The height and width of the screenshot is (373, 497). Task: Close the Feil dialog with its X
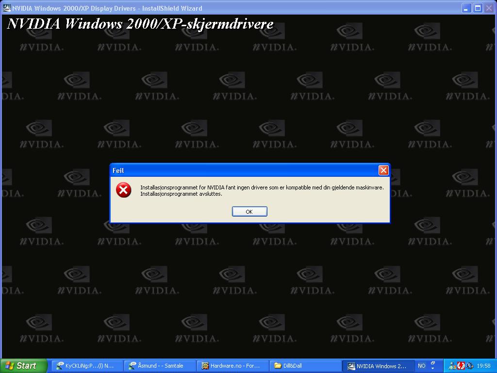(383, 170)
